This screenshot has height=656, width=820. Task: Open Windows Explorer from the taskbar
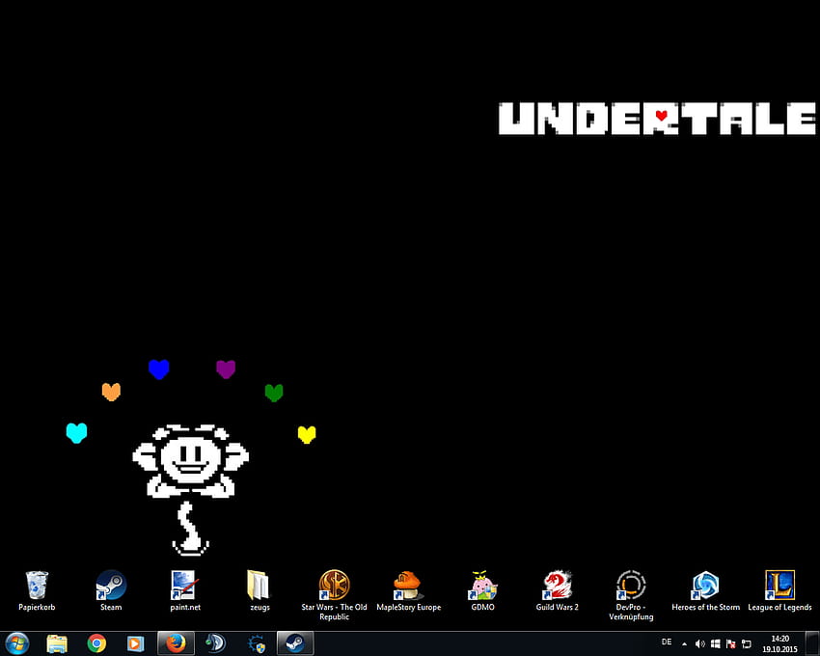coord(57,643)
